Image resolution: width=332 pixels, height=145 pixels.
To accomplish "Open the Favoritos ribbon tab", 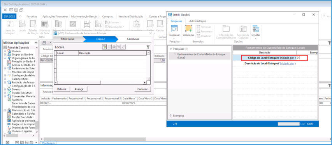I will (x=32, y=16).
